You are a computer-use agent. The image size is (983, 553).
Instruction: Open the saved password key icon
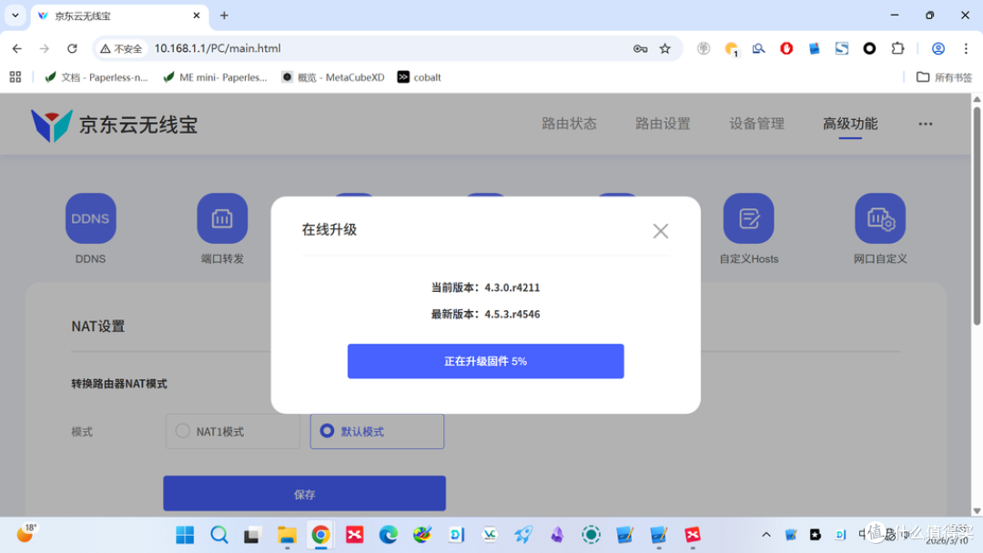[640, 48]
